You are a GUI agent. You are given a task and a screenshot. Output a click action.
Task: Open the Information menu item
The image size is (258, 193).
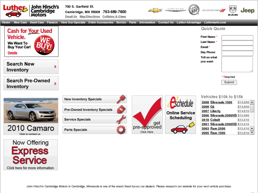[147, 23]
